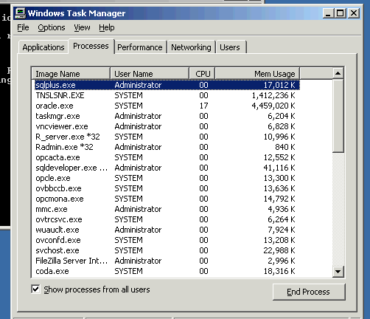Select the taskmgr.exe process row

(167, 116)
